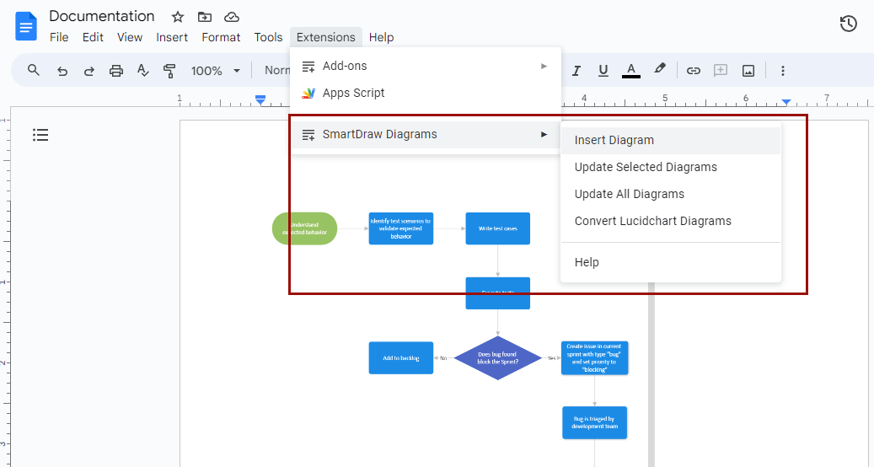Open the View menu
This screenshot has height=467, width=874.
130,37
